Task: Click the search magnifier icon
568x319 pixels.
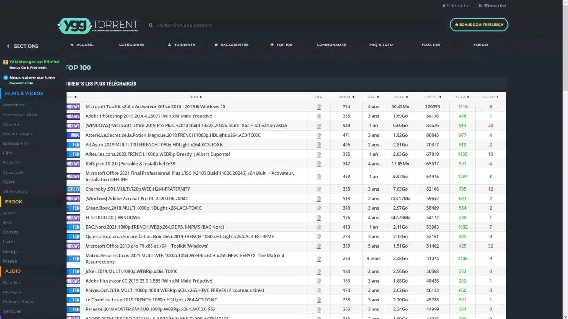Action: tap(151, 25)
